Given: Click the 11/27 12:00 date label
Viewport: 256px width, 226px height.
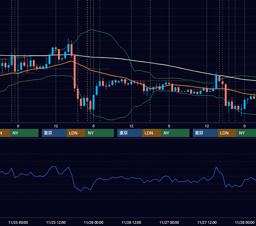Looking at the screenshot, I should [x=207, y=222].
